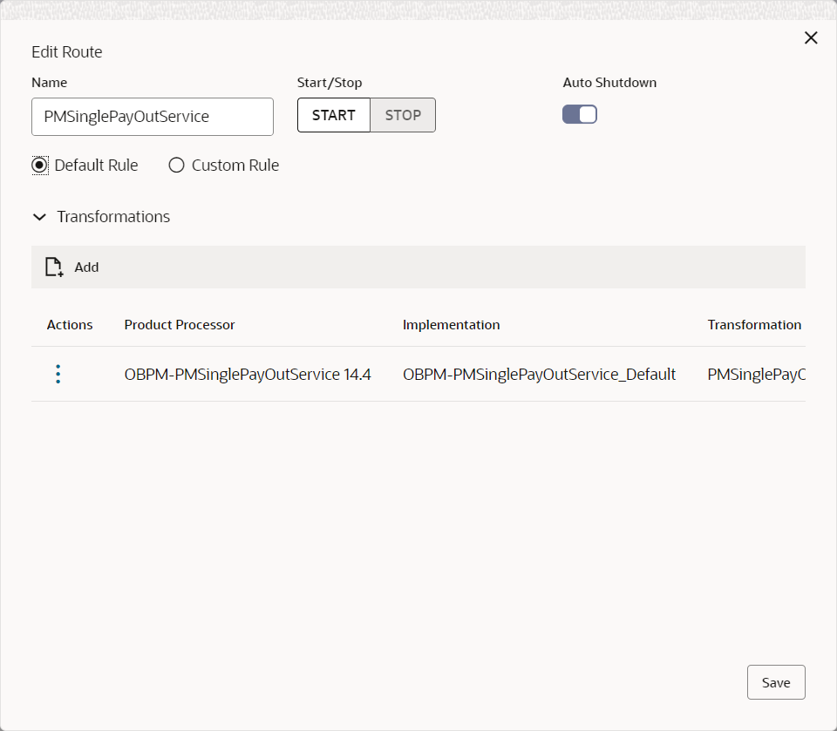Select the Custom Rule radio button

point(177,166)
